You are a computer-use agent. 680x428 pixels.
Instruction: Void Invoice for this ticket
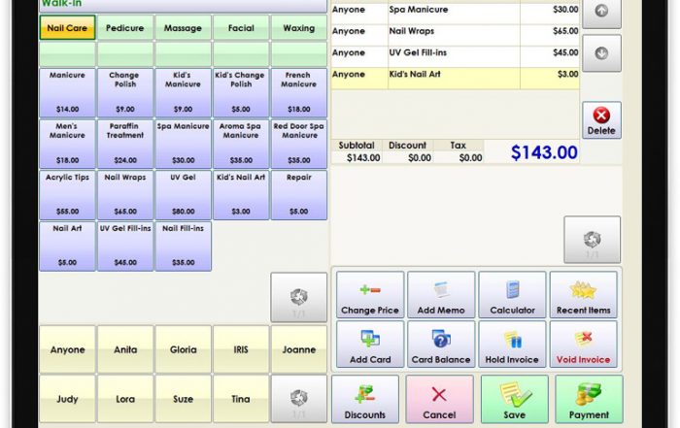tap(583, 345)
